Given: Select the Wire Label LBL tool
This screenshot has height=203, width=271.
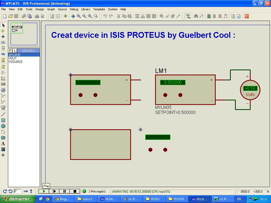Looking at the screenshot, I should click(x=3, y=42).
